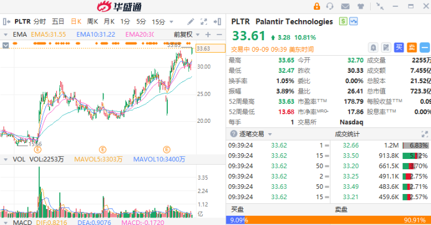Image resolution: width=431 pixels, height=225 pixels.
Task: Click the orange 卖 sell button
Action: (412, 48)
